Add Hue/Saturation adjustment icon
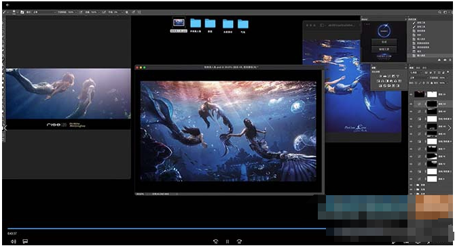The image size is (455, 248). tap(378, 81)
